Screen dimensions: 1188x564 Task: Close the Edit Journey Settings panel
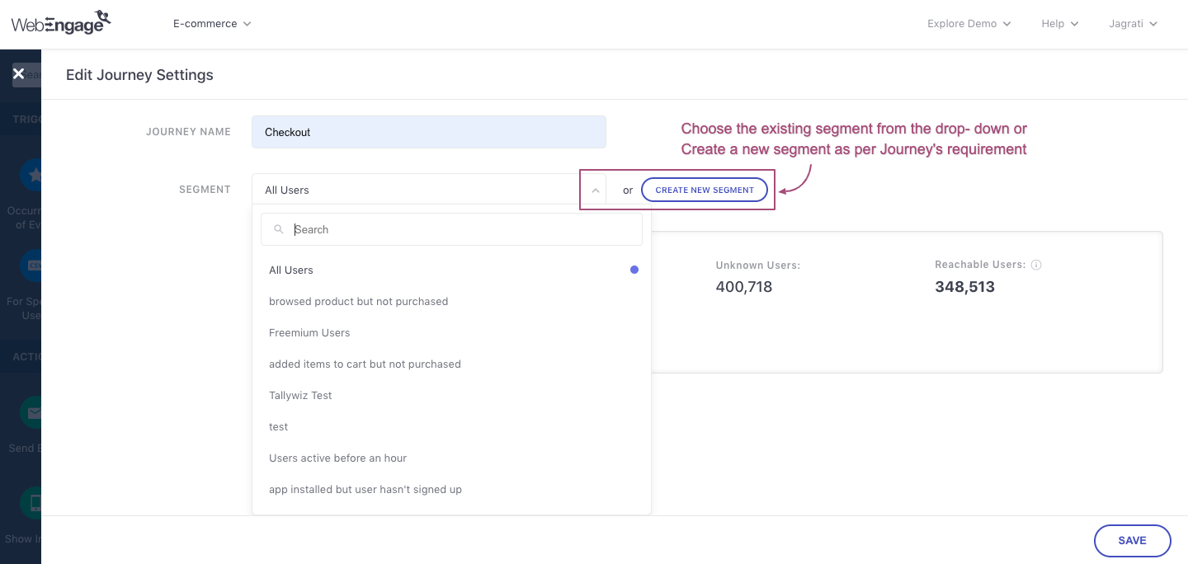18,74
